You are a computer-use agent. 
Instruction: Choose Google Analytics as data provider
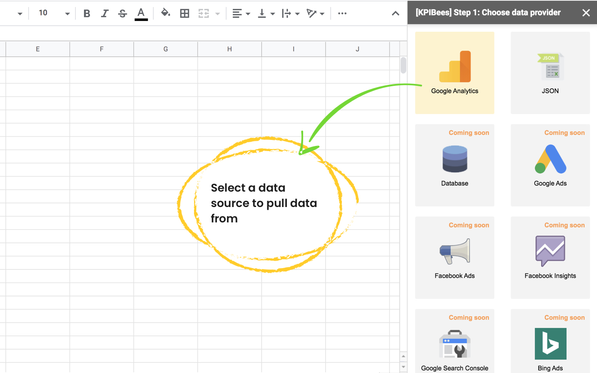pyautogui.click(x=455, y=73)
